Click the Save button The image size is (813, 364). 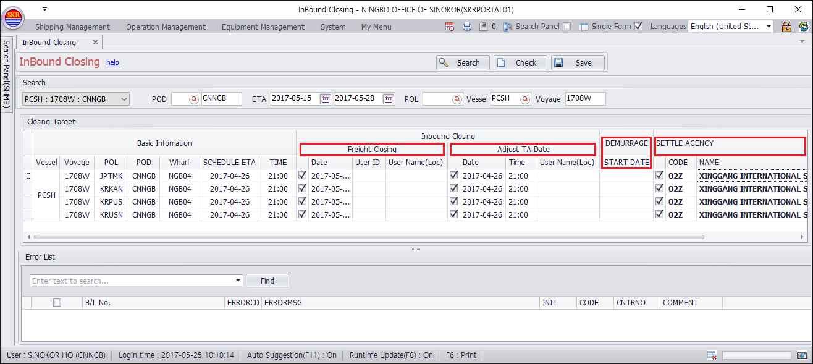point(577,62)
